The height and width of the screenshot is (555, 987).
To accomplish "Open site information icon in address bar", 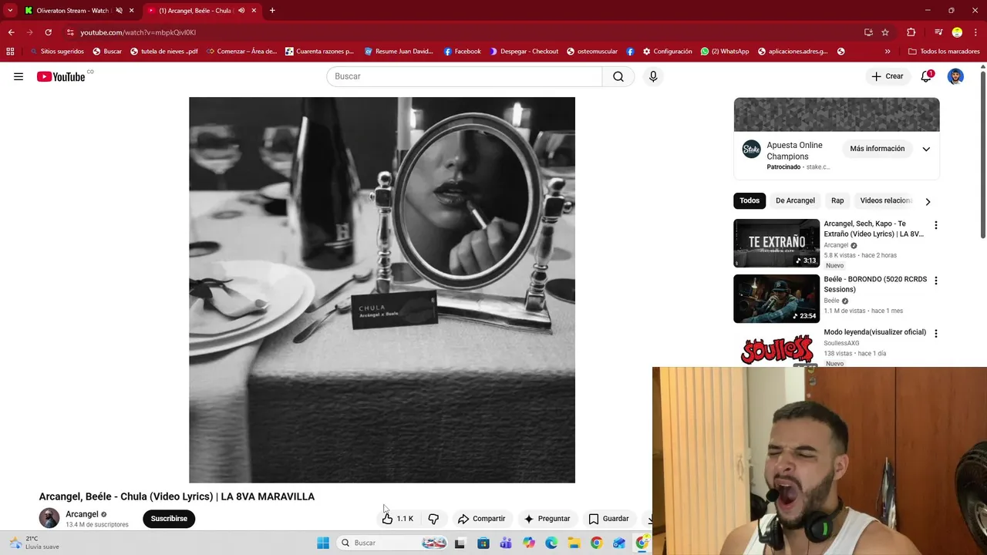I will click(70, 32).
